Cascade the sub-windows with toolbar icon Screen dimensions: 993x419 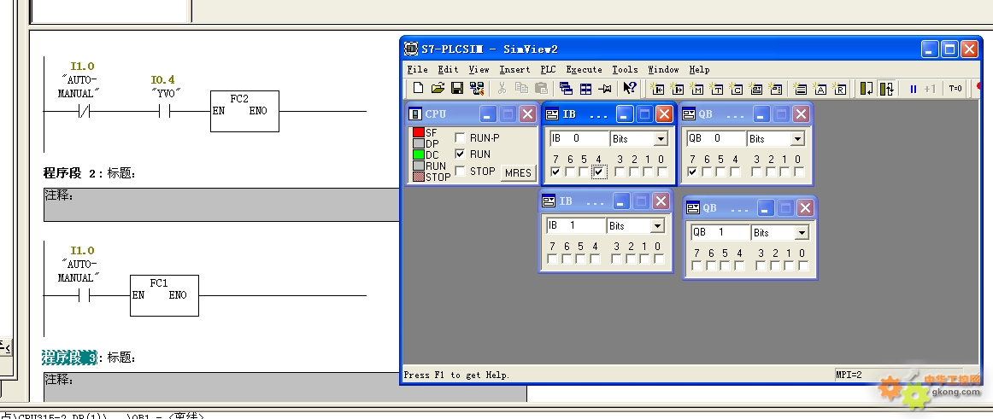567,89
